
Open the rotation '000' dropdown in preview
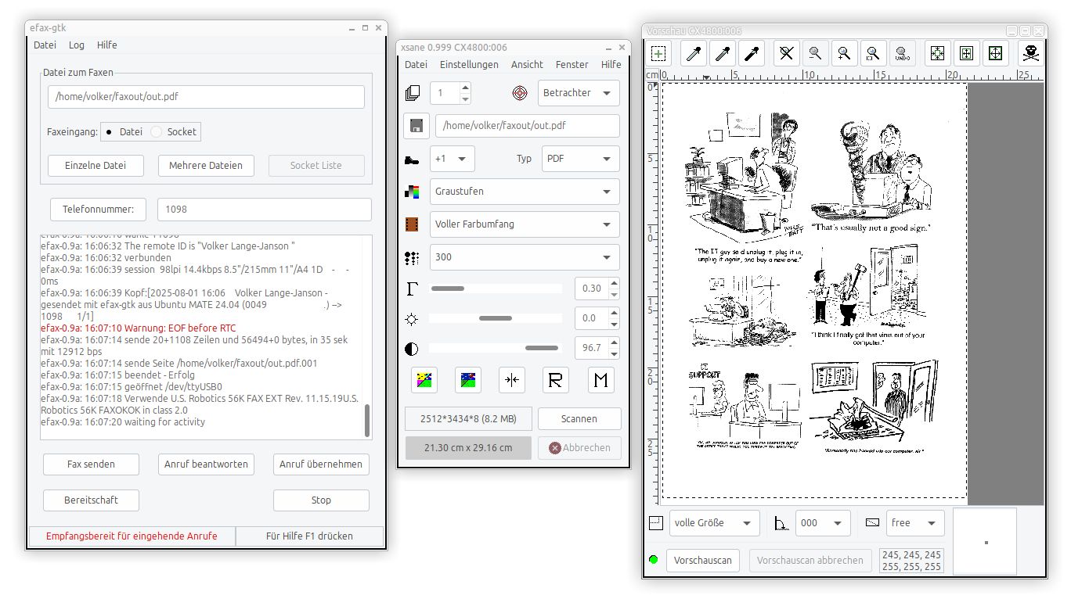coord(823,523)
